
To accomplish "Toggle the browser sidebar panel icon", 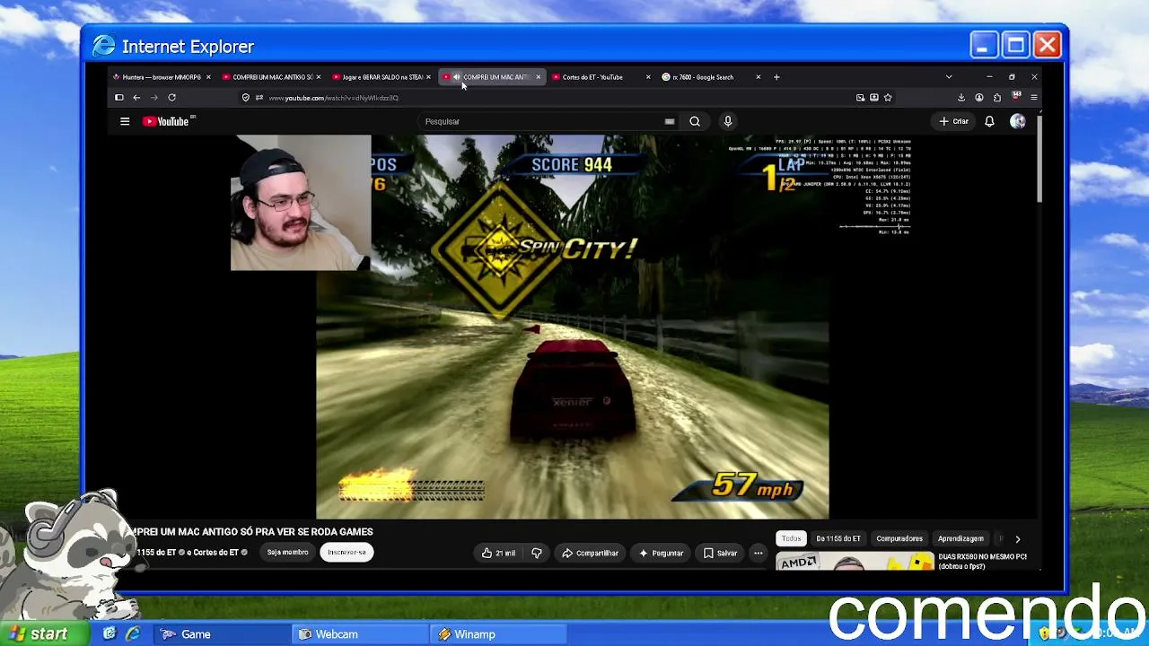I will pos(119,98).
